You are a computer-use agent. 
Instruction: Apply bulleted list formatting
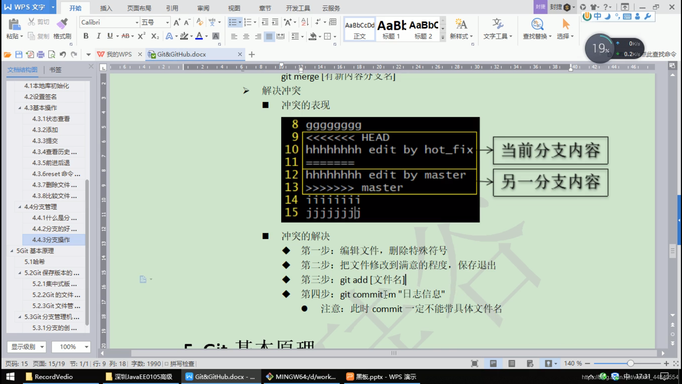click(x=233, y=22)
